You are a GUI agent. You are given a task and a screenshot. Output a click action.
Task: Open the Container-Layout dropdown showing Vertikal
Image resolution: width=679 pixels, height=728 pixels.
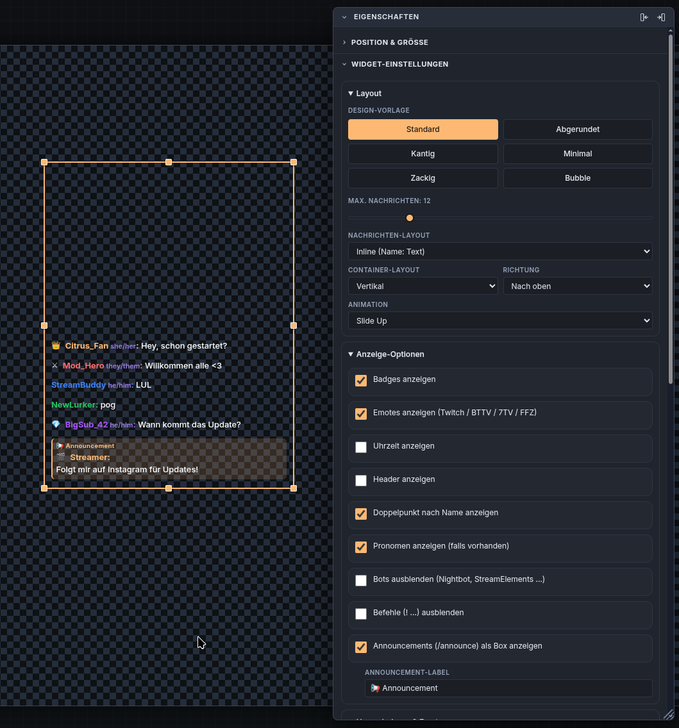[x=423, y=286]
